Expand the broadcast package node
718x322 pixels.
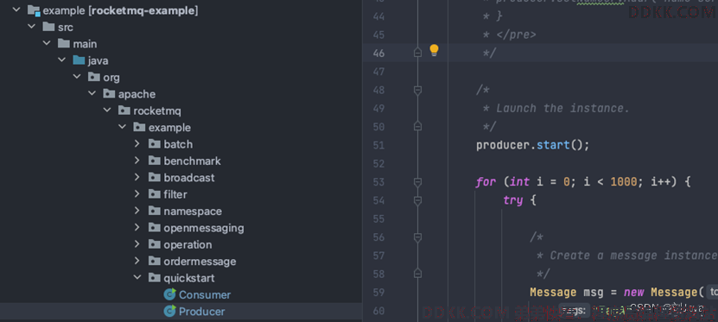tap(137, 178)
